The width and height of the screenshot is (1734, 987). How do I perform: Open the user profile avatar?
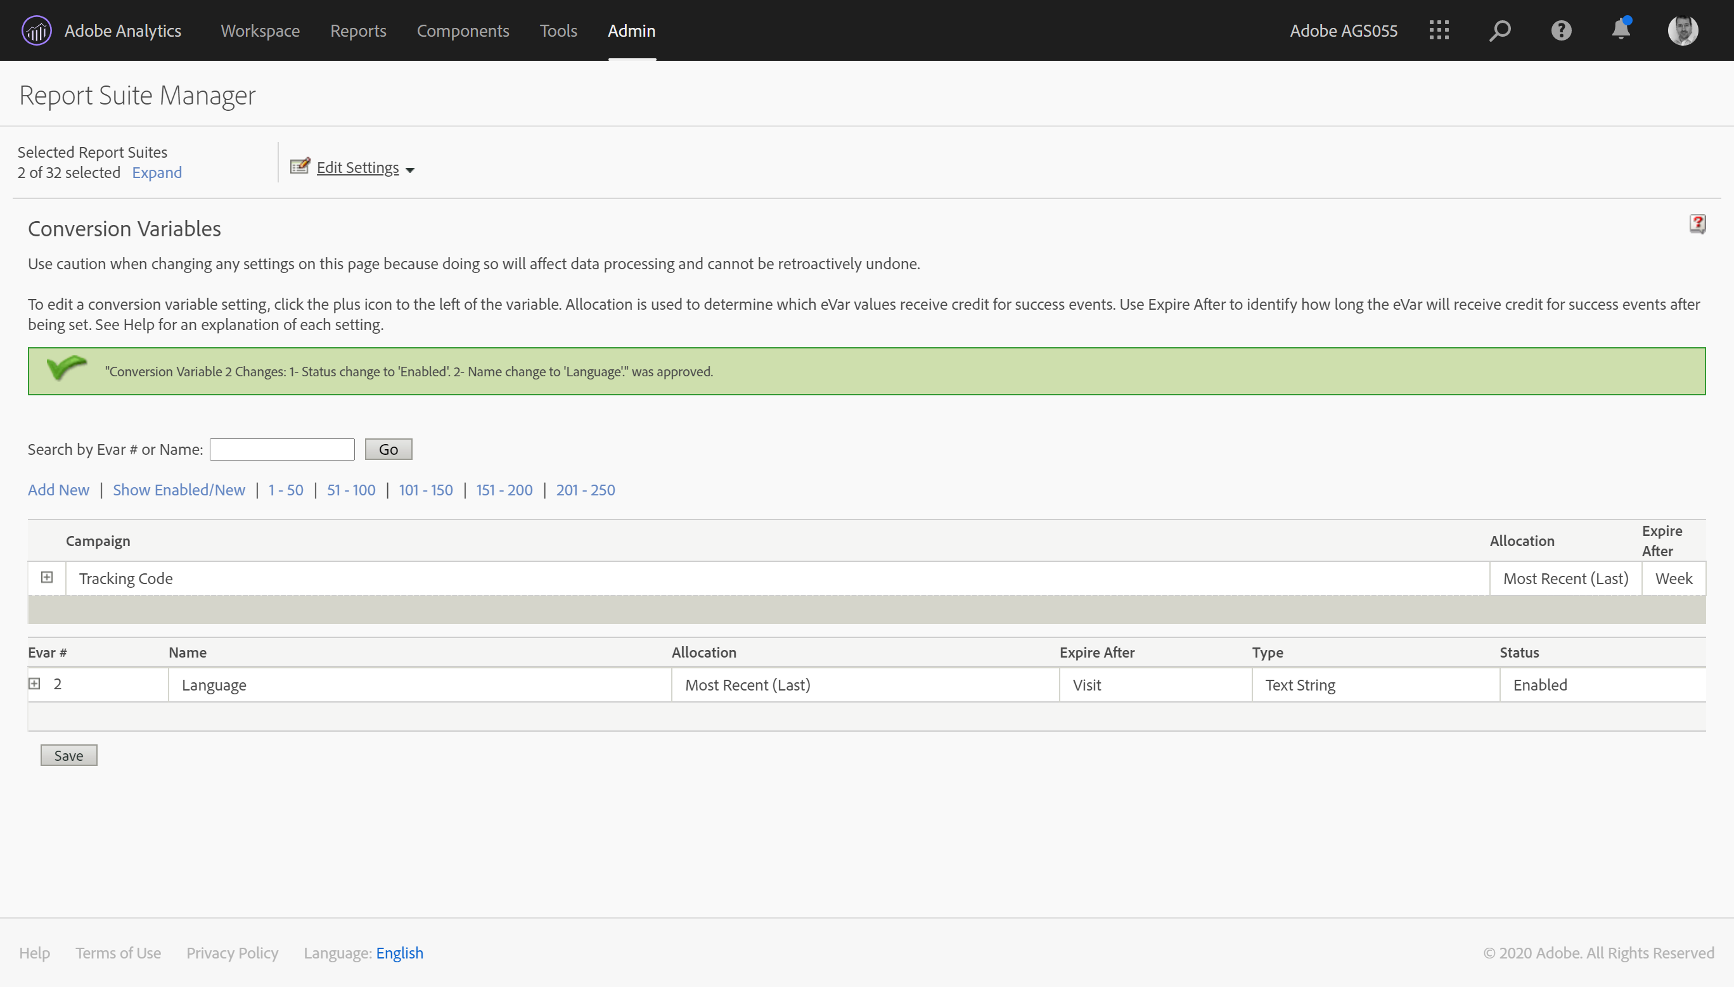pos(1683,30)
